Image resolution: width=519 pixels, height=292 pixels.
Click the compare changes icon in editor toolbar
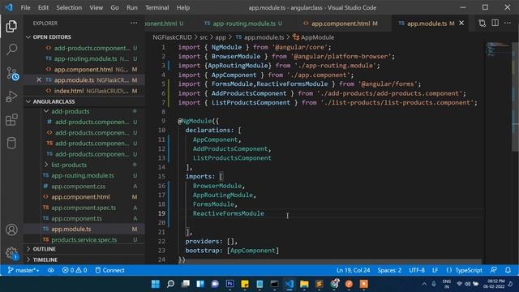click(x=482, y=24)
